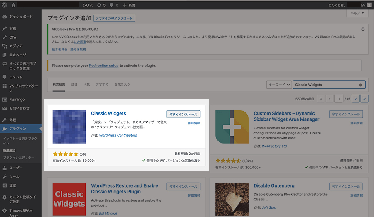Open 詳細情報 for Custom Sidebars
374x217 pixels.
(x=357, y=123)
